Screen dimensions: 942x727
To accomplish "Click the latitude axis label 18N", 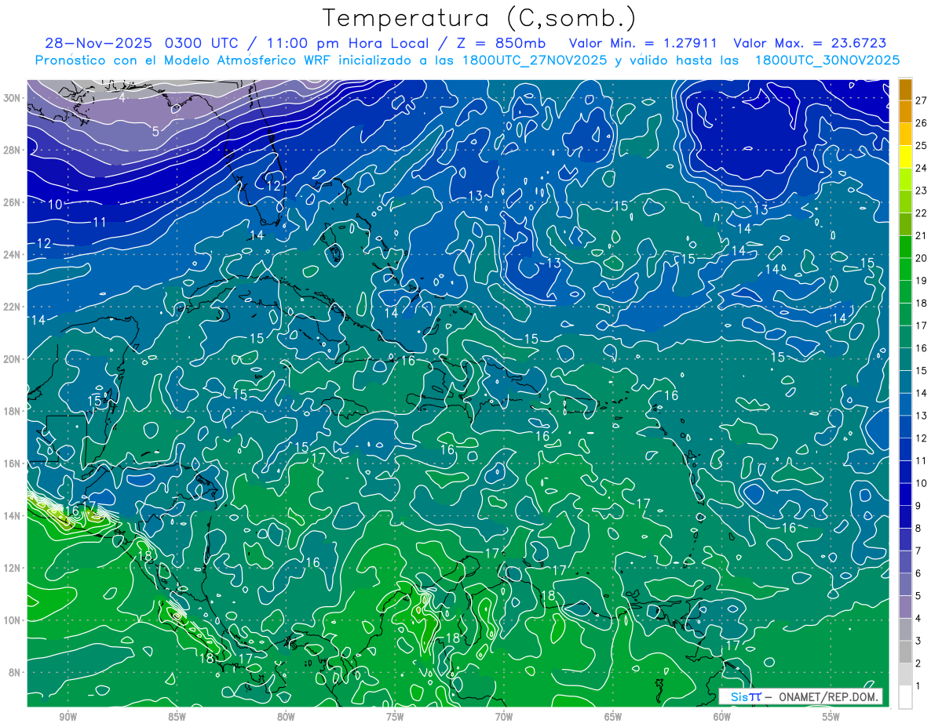I will 12,411.
